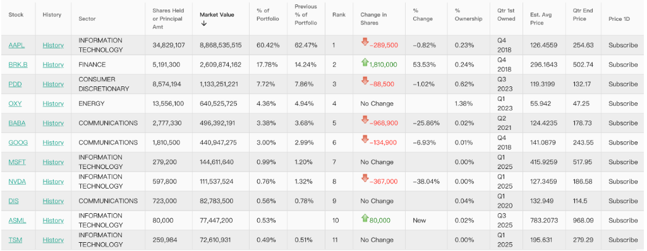This screenshot has height=251, width=647.
Task: View History for the PDD row
Action: click(53, 84)
